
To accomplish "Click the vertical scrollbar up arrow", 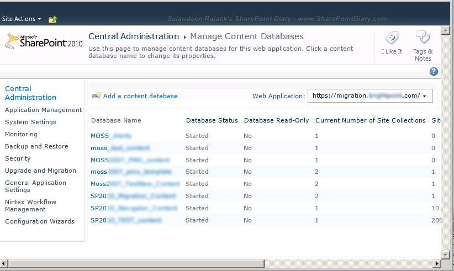I will (445, 30).
